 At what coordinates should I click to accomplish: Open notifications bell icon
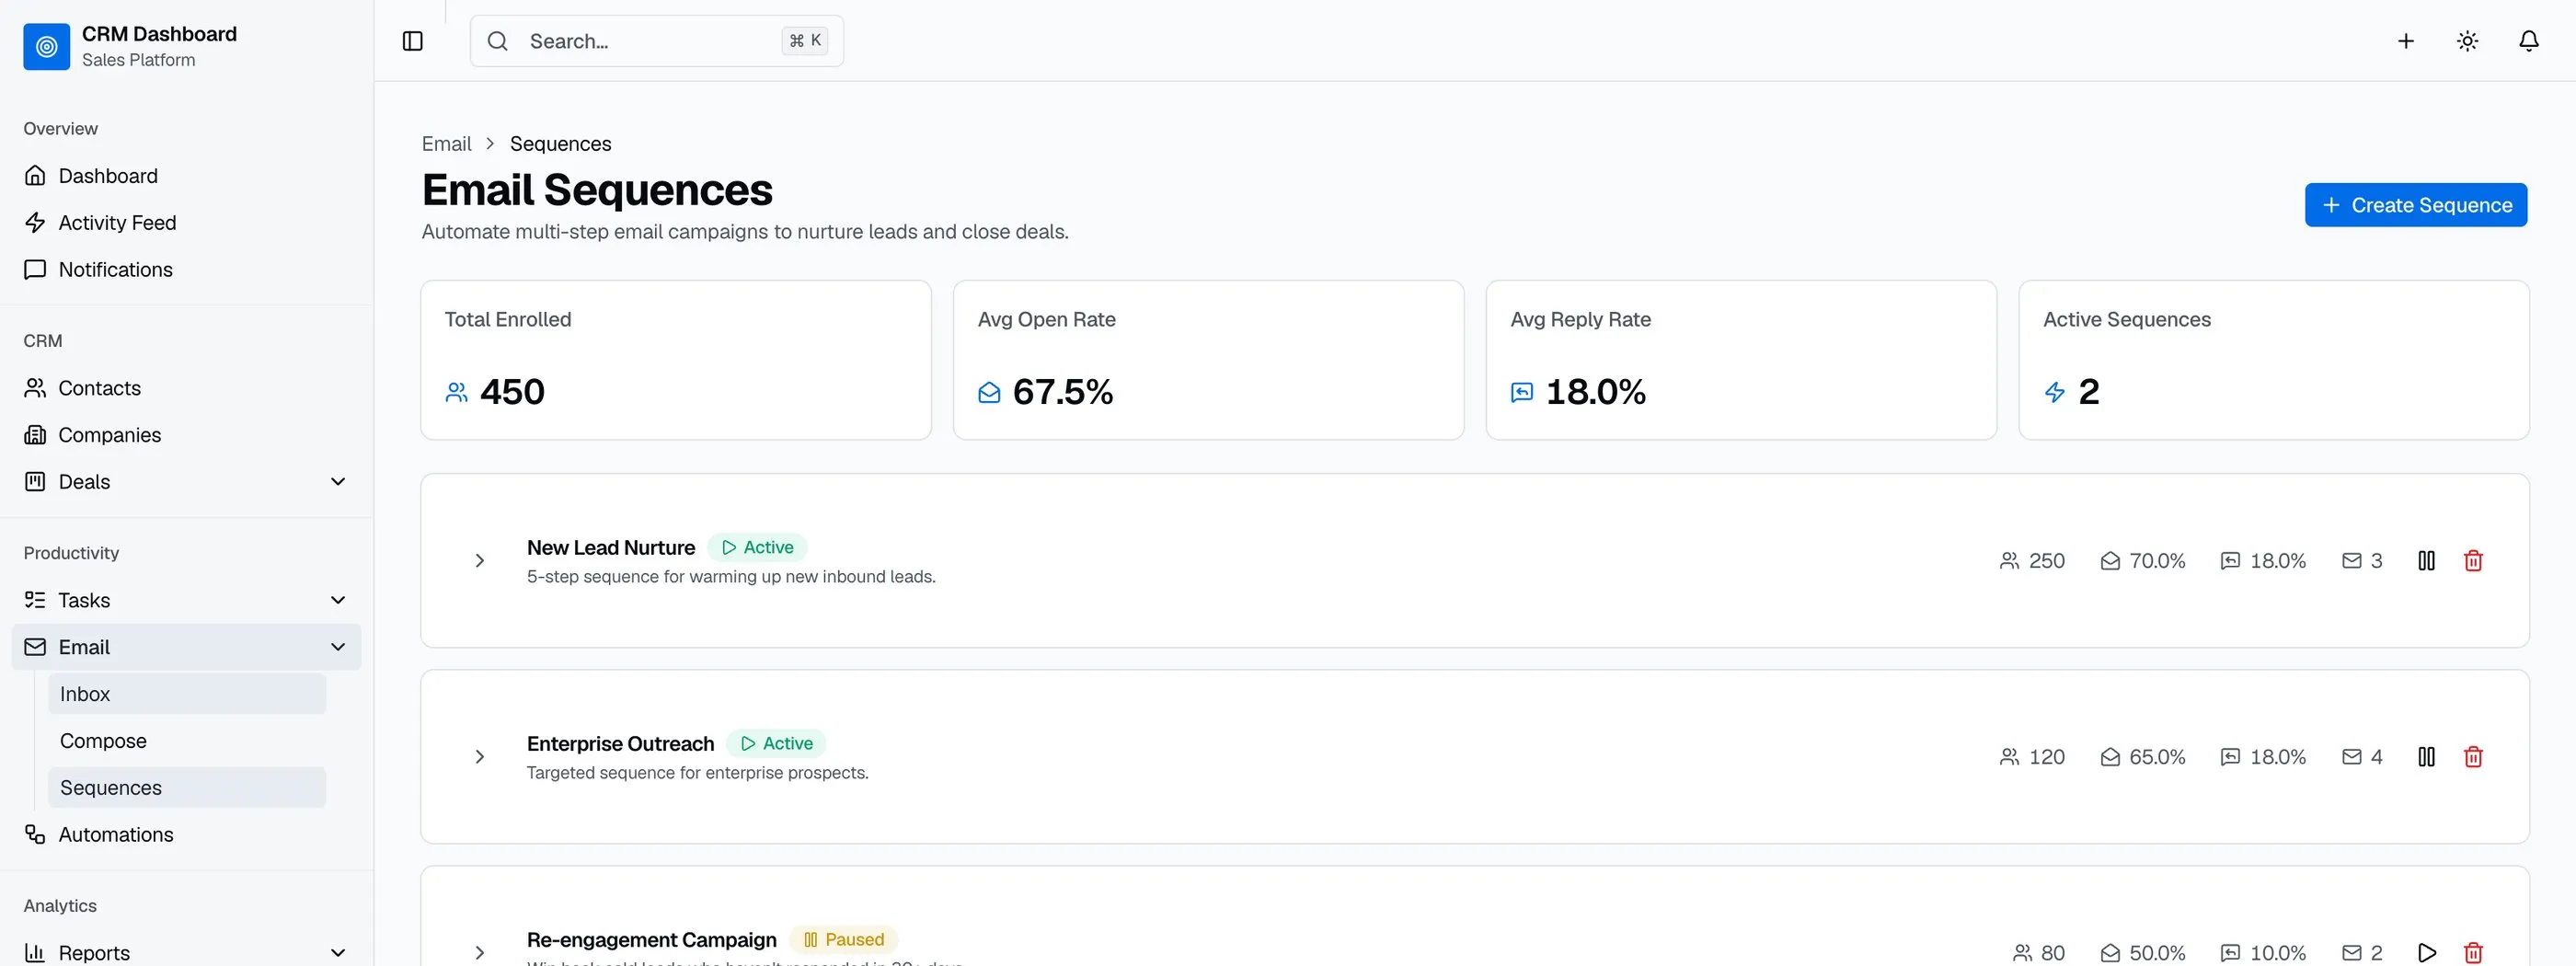(2528, 41)
